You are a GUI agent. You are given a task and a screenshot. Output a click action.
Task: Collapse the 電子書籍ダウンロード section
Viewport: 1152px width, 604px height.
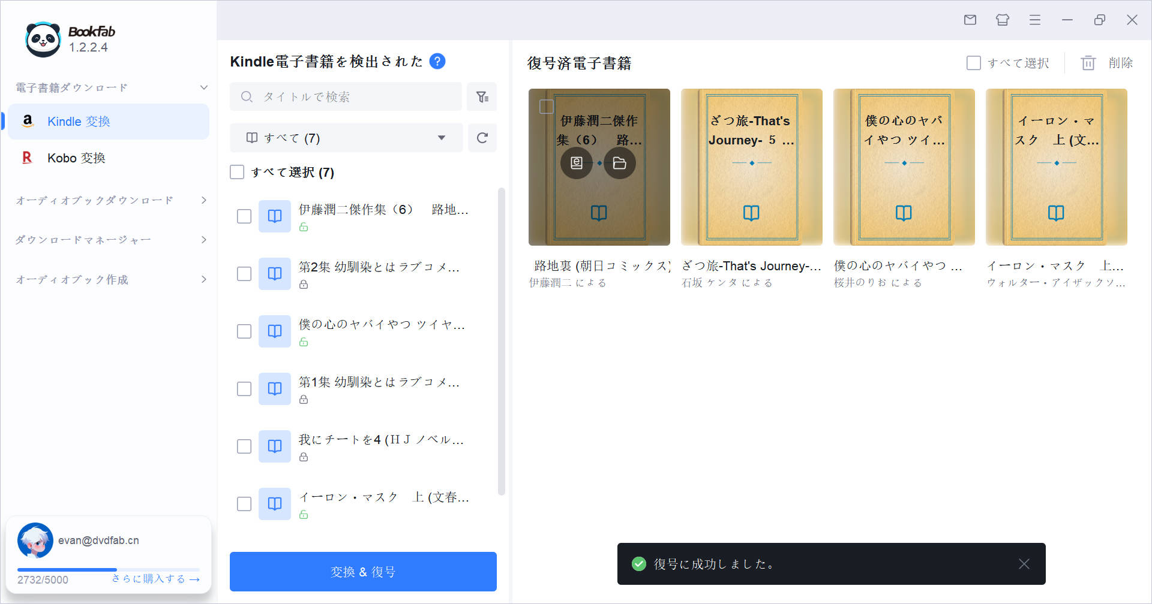click(x=204, y=87)
